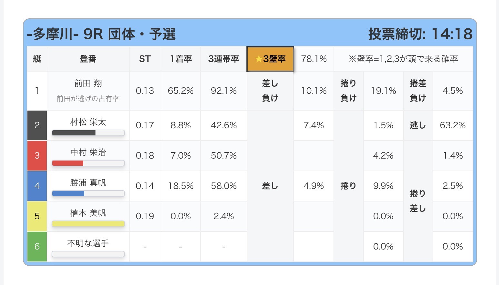
Task: Click the 不明な選手 entry
Action: click(88, 243)
